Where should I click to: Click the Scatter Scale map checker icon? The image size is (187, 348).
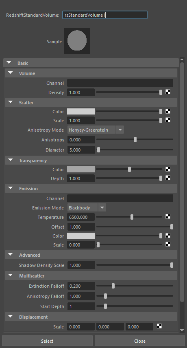coord(168,120)
